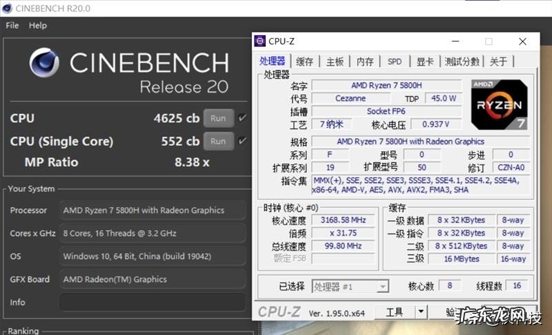
Task: Click the empty Info input field
Action: coord(152,302)
